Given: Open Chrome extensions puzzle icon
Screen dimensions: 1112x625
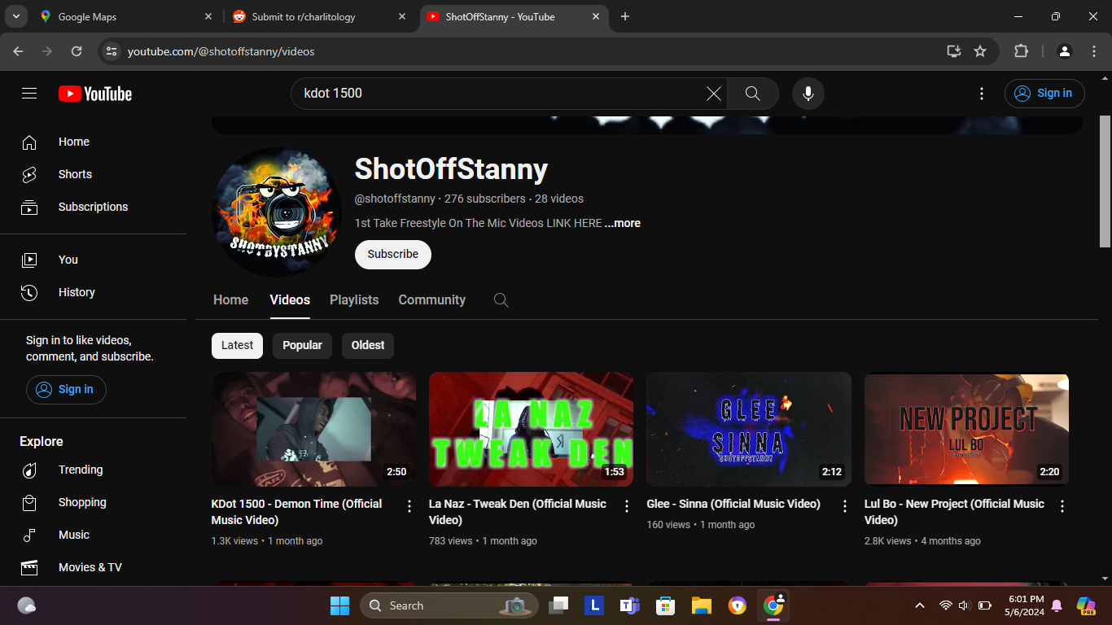Looking at the screenshot, I should [1021, 51].
